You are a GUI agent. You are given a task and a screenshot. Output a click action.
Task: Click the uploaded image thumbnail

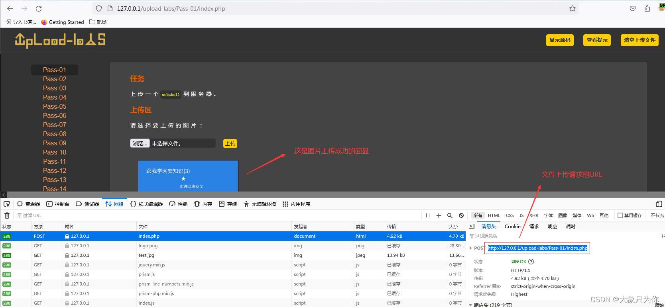click(x=188, y=176)
